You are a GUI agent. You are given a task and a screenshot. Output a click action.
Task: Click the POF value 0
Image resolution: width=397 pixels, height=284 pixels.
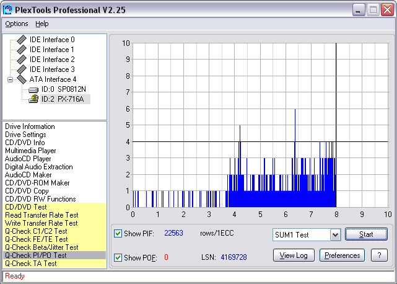[x=166, y=257]
